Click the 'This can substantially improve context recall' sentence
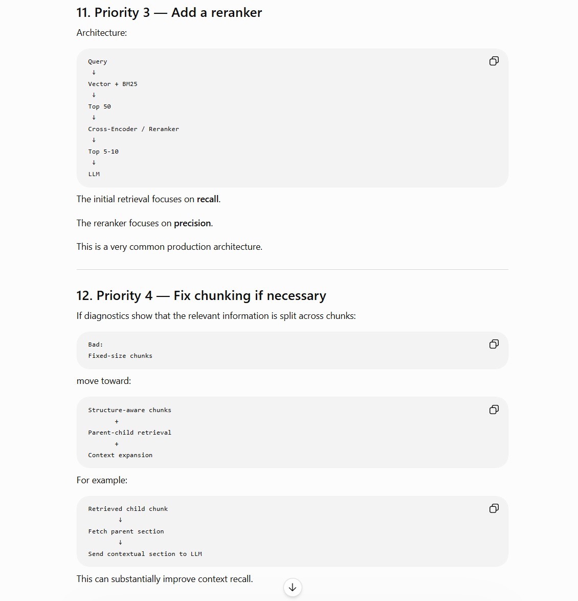Viewport: 578px width, 601px height. tap(165, 579)
